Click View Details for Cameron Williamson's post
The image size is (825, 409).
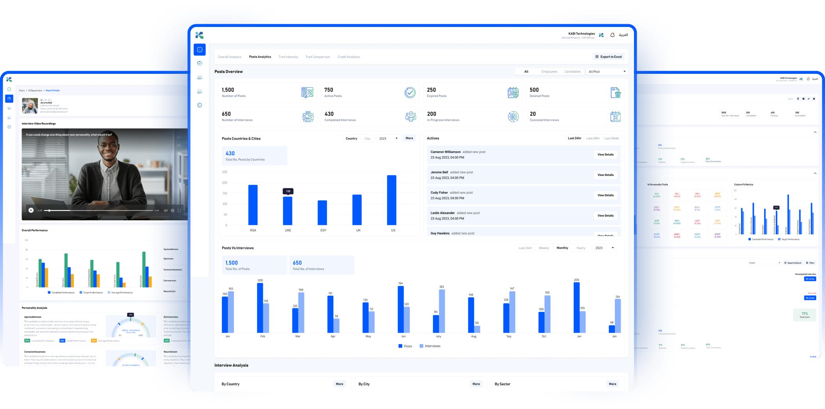pos(605,155)
